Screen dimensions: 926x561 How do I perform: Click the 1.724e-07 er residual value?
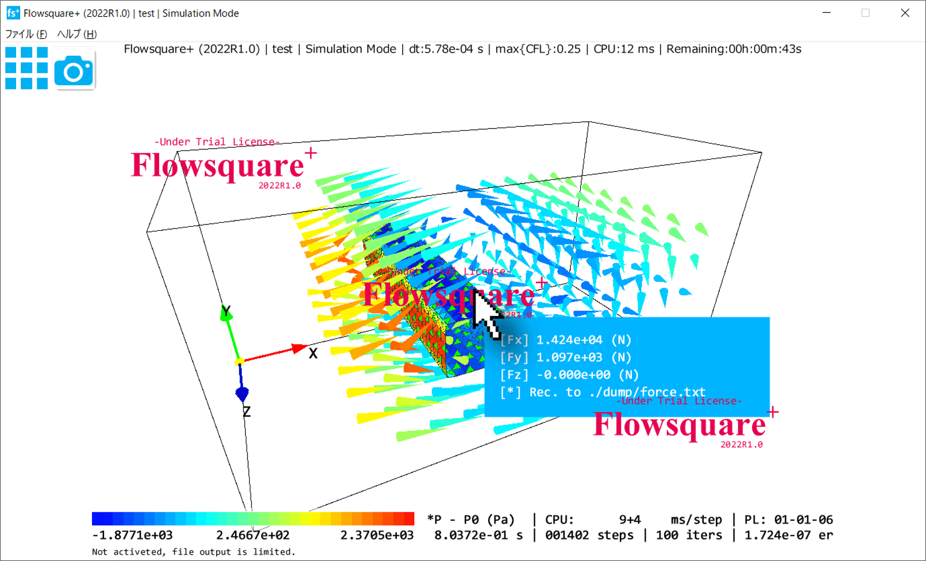pyautogui.click(x=789, y=535)
